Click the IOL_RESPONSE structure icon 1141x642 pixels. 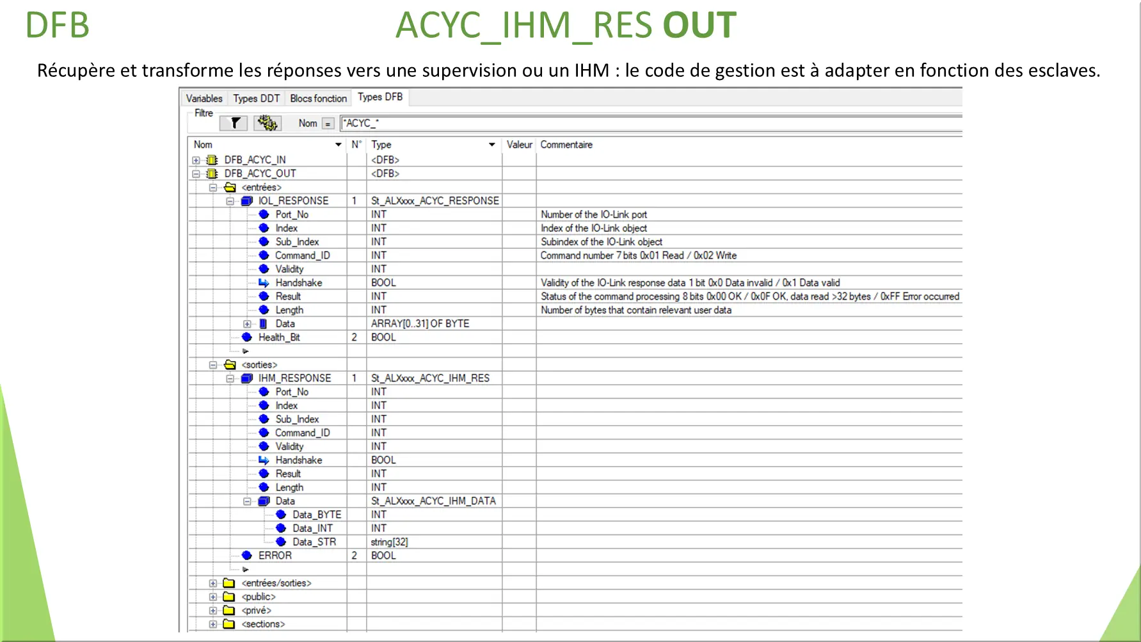(247, 201)
